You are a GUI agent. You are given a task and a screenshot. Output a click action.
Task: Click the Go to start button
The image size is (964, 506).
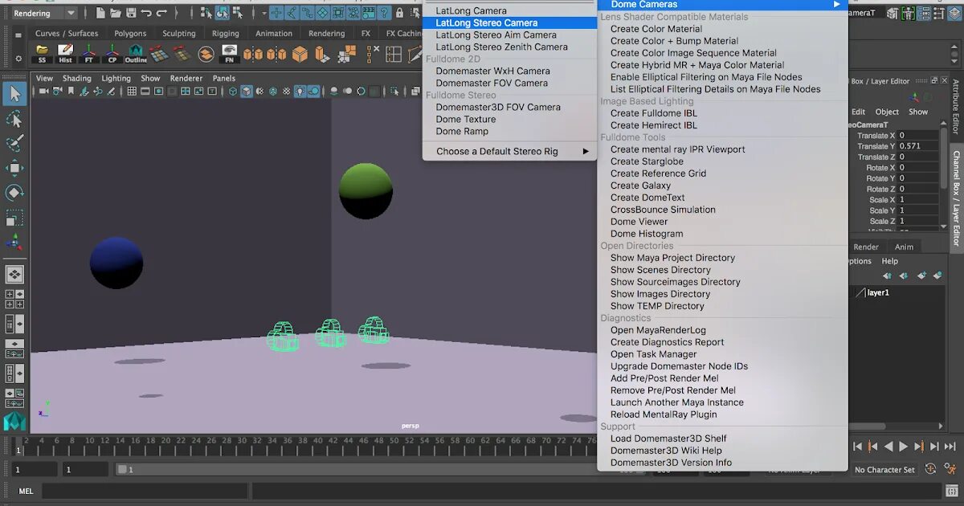[858, 447]
